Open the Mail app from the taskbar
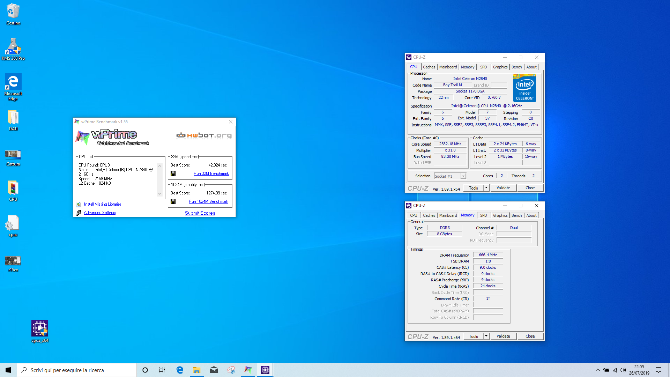670x377 pixels. click(214, 370)
